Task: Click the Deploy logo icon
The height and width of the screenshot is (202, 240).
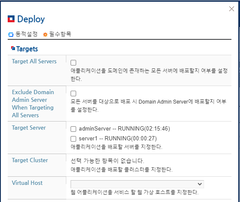Action: point(11,19)
